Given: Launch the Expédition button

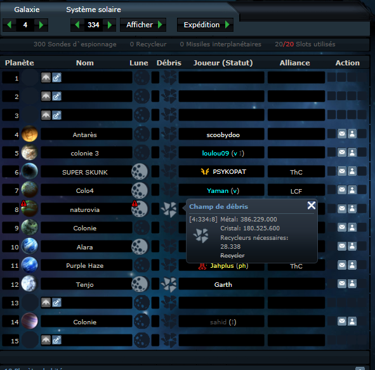Looking at the screenshot, I should coord(205,25).
